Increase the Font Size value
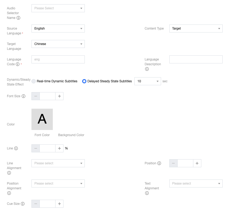Viewport: 244px width, 212px height. (x=59, y=96)
